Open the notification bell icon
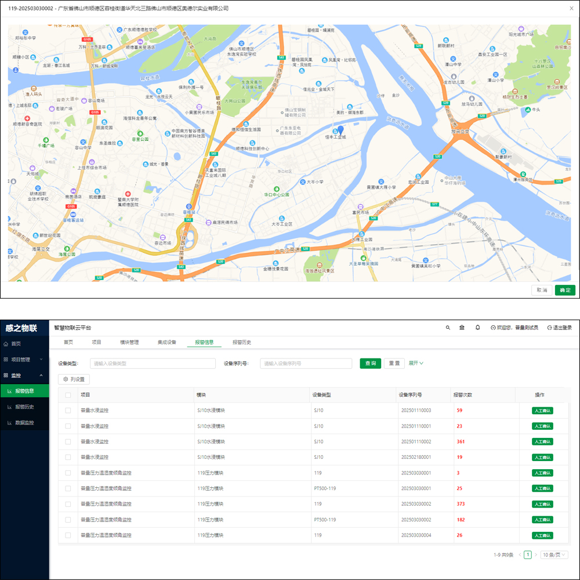 coord(477,328)
